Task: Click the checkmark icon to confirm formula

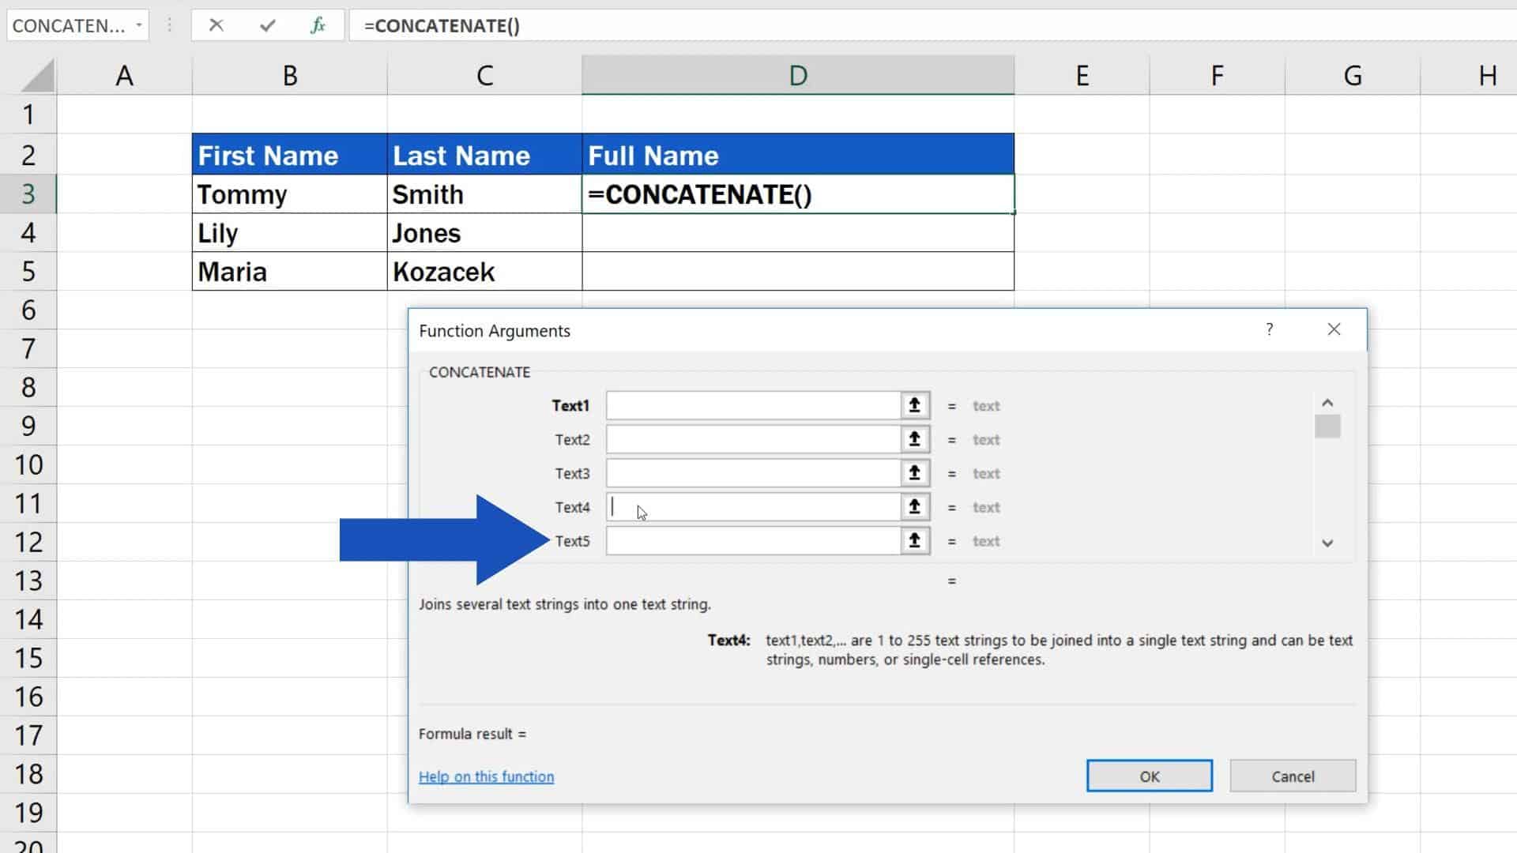Action: pyautogui.click(x=267, y=25)
